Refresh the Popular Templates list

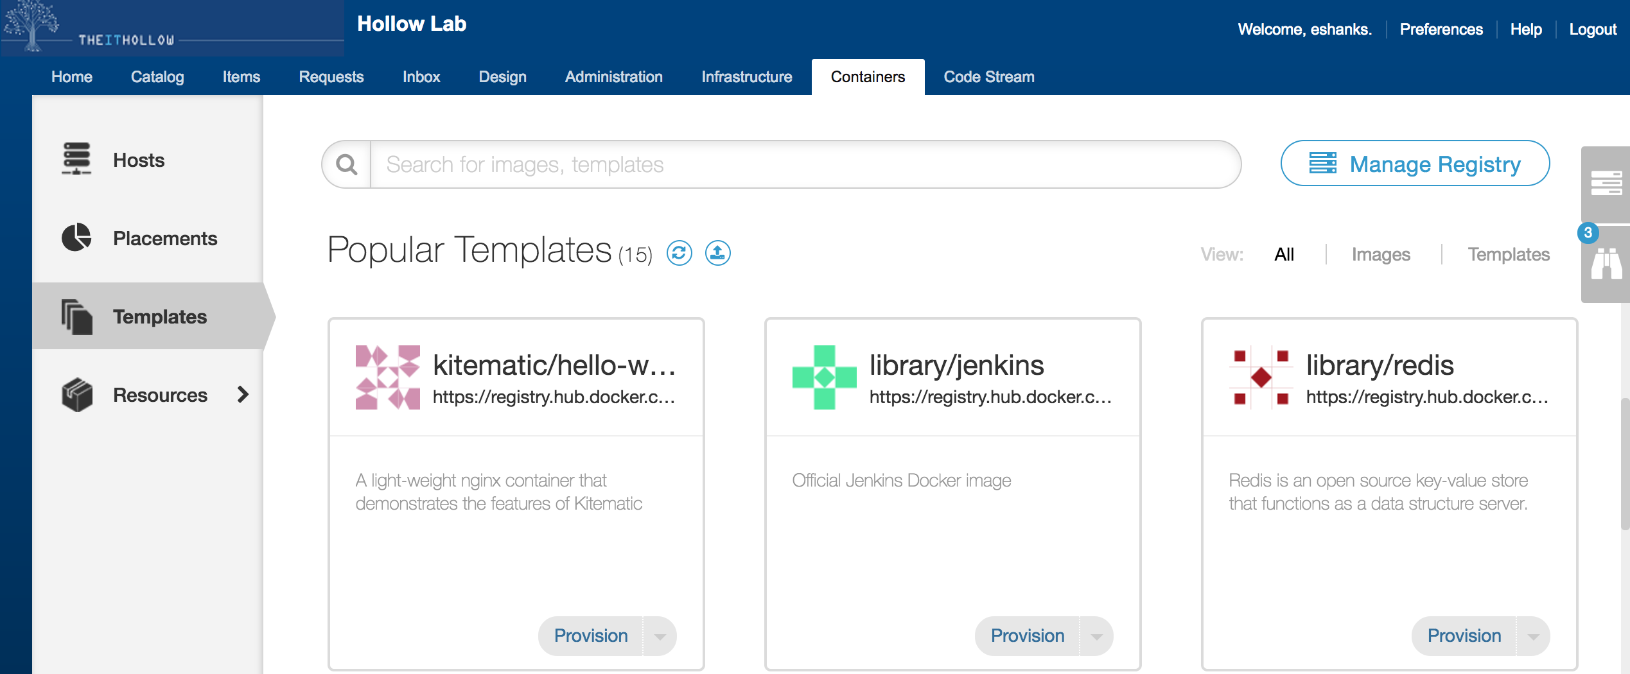pyautogui.click(x=679, y=253)
